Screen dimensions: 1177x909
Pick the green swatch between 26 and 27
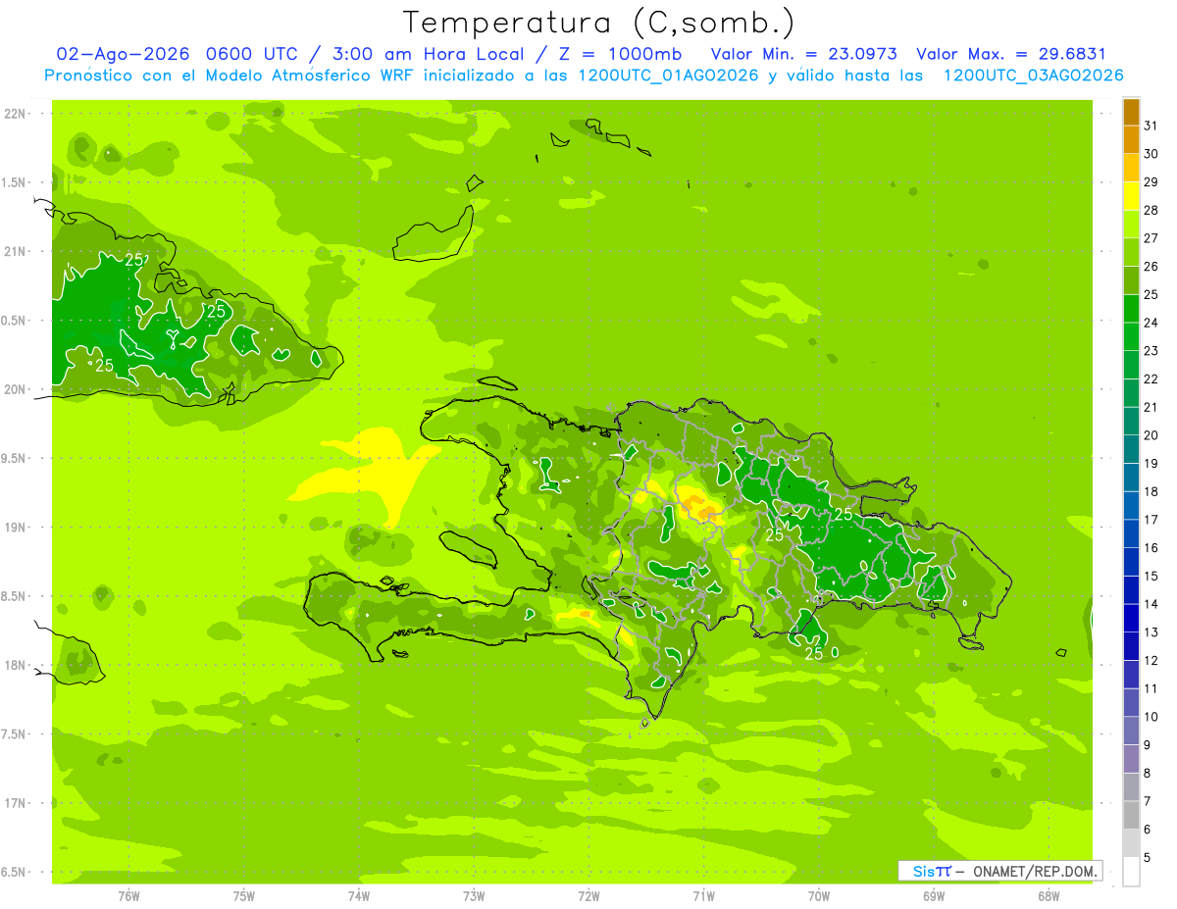[x=1131, y=252]
